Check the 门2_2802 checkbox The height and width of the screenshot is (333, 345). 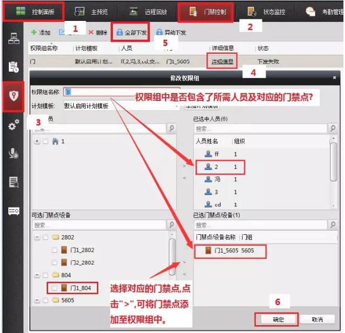[54, 262]
